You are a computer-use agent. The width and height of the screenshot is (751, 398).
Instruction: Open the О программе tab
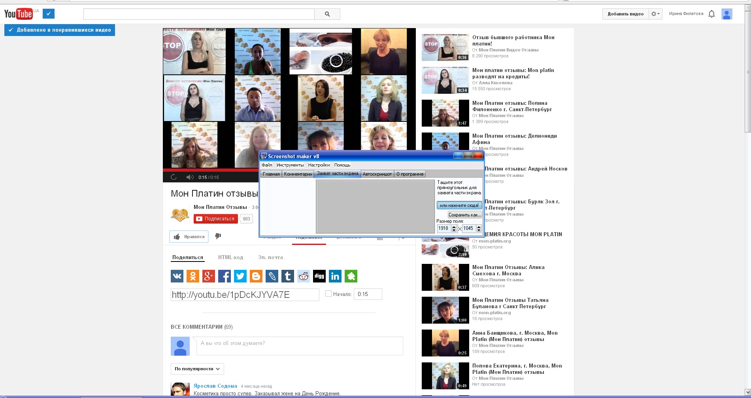(410, 174)
